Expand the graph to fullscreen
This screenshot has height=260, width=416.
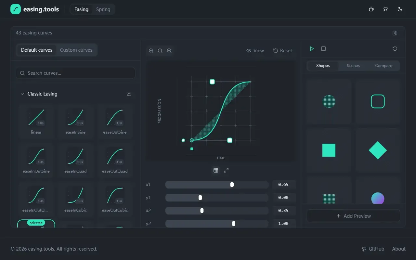(226, 170)
